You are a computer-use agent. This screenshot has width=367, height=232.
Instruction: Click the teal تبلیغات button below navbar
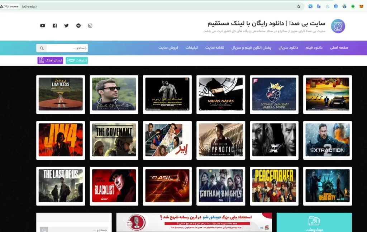(77, 60)
